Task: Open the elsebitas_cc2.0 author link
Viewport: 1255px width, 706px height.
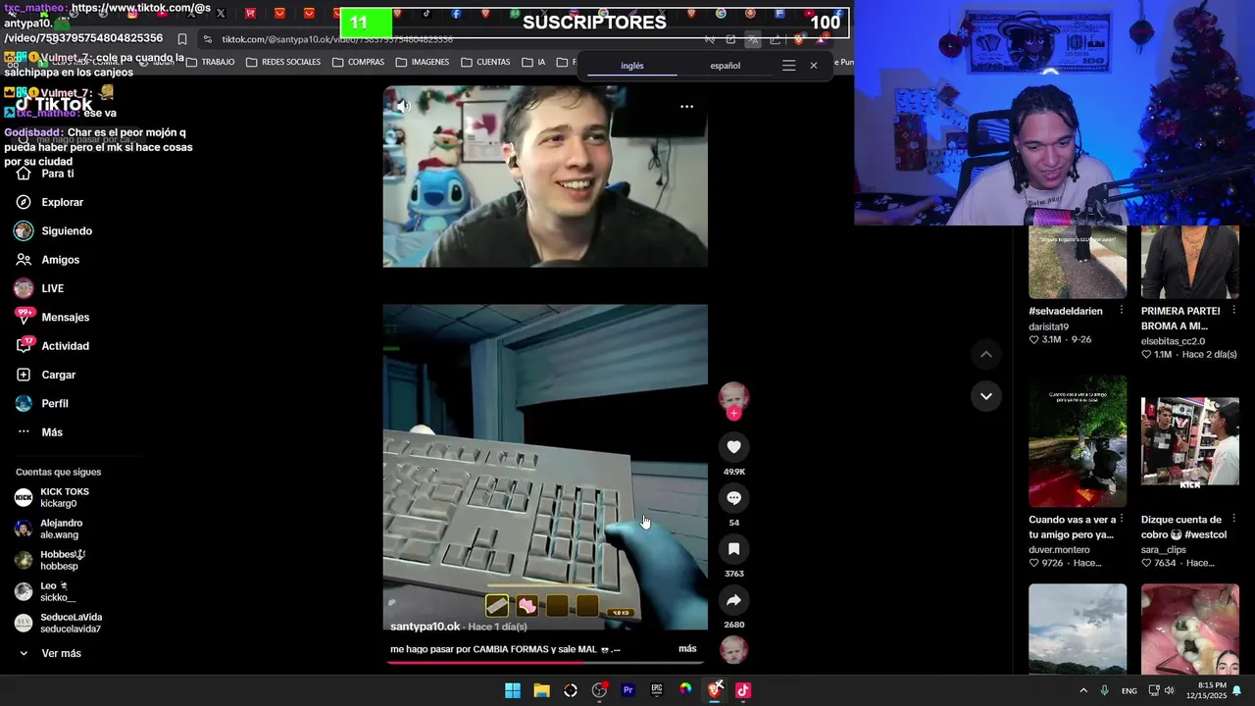Action: click(x=1173, y=341)
